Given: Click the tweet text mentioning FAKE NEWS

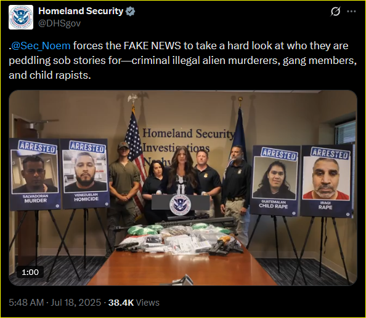Looking at the screenshot, I should (183, 60).
